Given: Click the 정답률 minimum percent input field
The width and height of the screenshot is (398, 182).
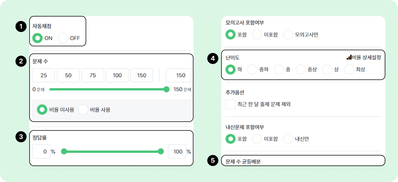Looking at the screenshot, I should (41, 151).
